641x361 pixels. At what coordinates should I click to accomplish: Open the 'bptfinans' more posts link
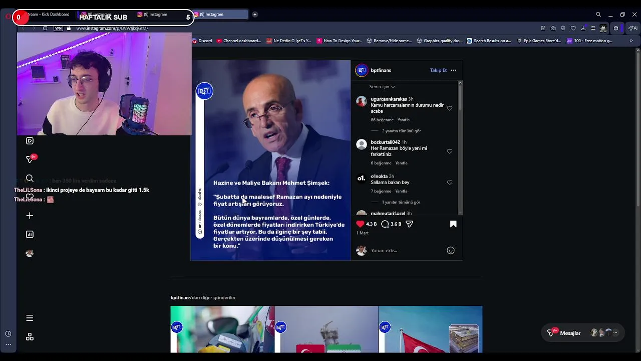coord(181,298)
